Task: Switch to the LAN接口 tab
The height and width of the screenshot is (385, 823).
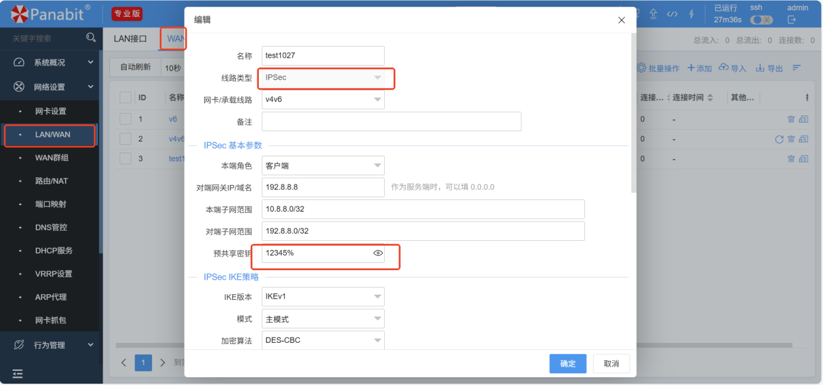Action: click(130, 39)
